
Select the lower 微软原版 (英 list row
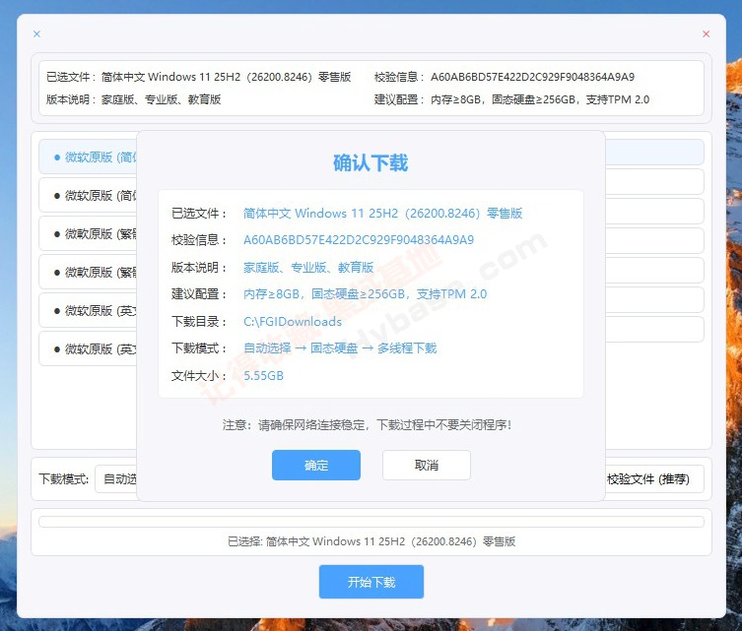click(x=88, y=348)
